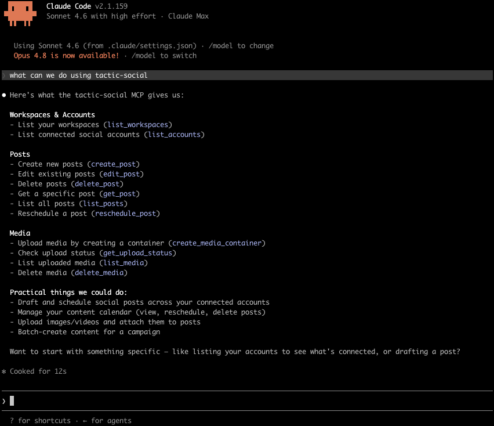The height and width of the screenshot is (426, 494).
Task: Click the '← for agents' hint
Action: click(x=107, y=421)
